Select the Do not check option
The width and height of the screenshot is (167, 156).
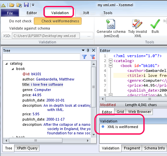coord(20,21)
